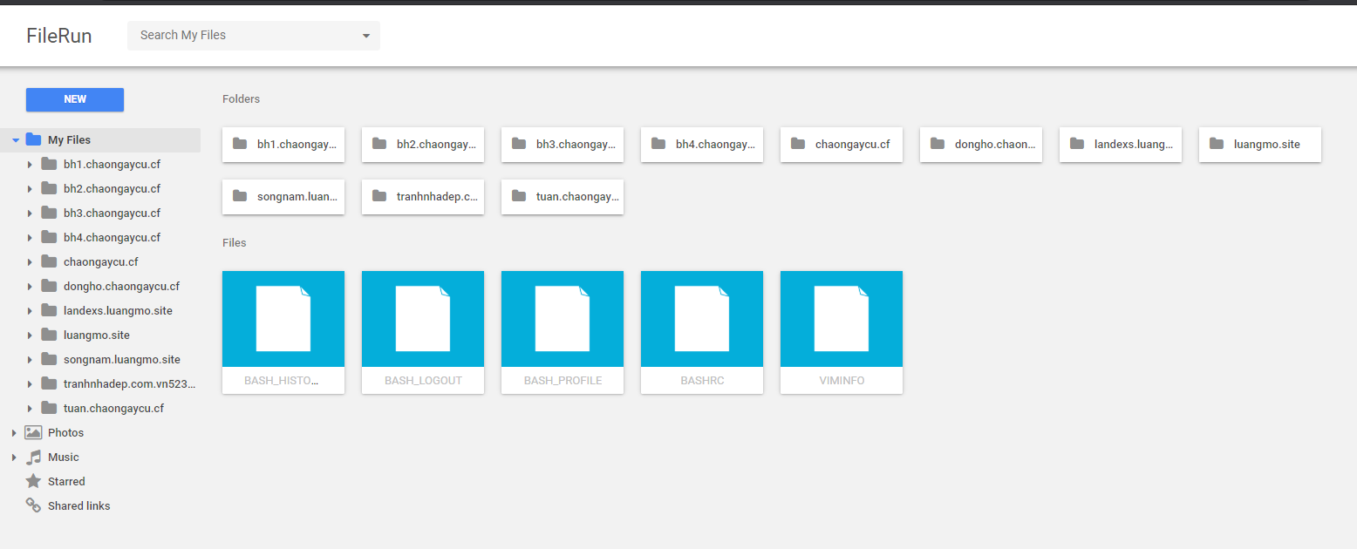This screenshot has width=1357, height=549.
Task: Click the FileRun logo
Action: coord(59,36)
